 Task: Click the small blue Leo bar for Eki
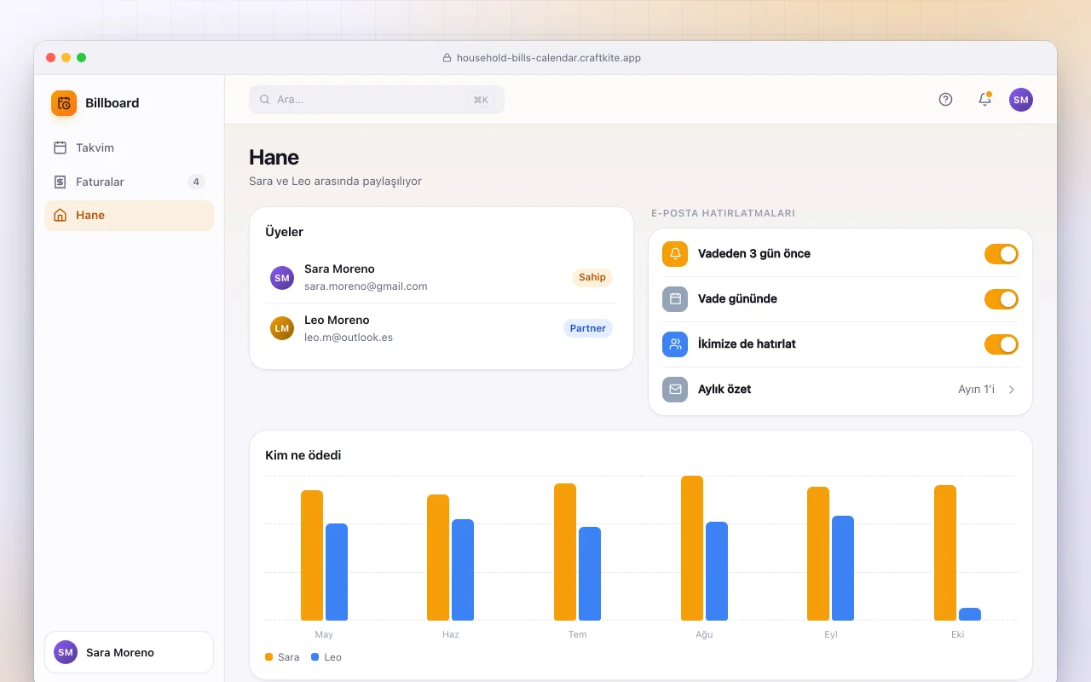pos(970,614)
